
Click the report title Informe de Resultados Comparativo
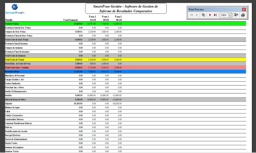[x=126, y=11]
